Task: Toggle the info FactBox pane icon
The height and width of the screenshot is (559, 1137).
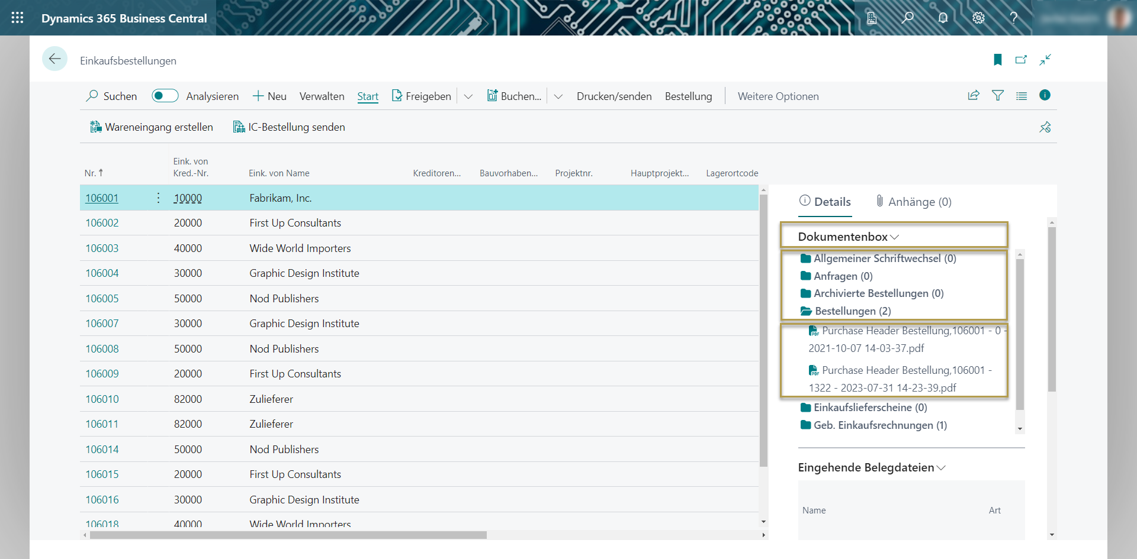Action: click(x=1045, y=95)
